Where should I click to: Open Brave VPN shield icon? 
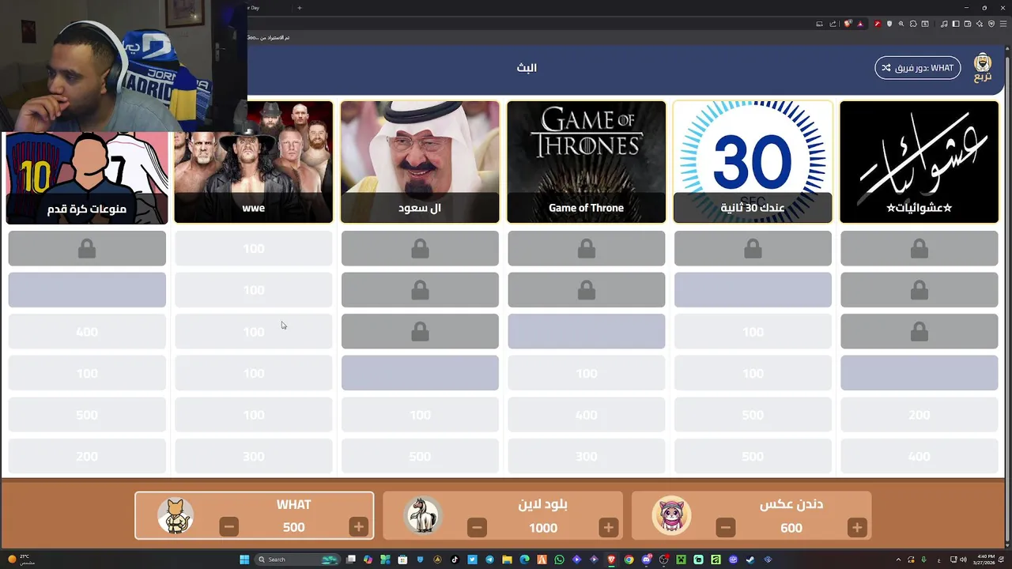point(991,24)
